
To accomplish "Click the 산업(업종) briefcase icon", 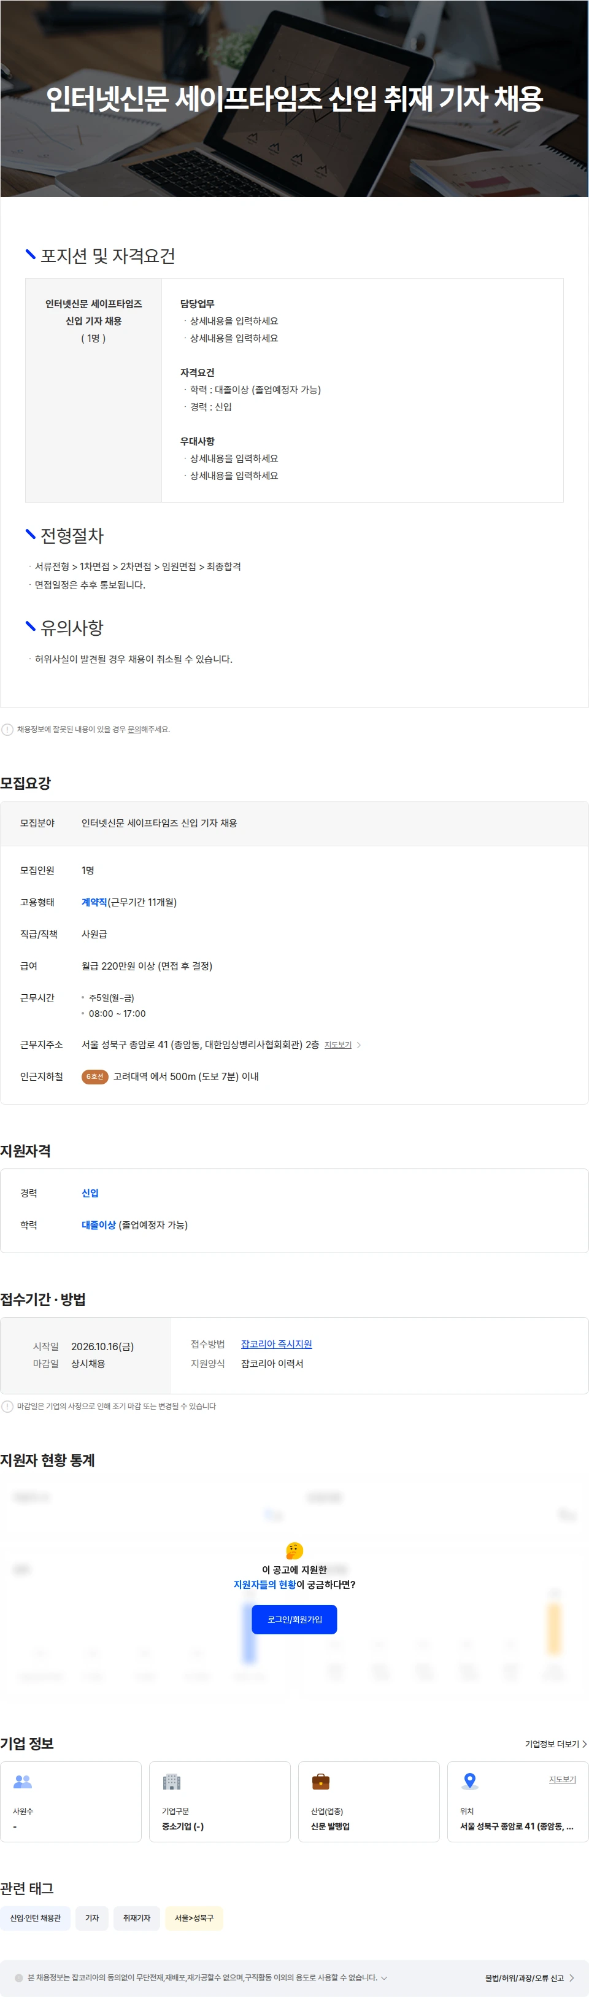I will 320,1782.
